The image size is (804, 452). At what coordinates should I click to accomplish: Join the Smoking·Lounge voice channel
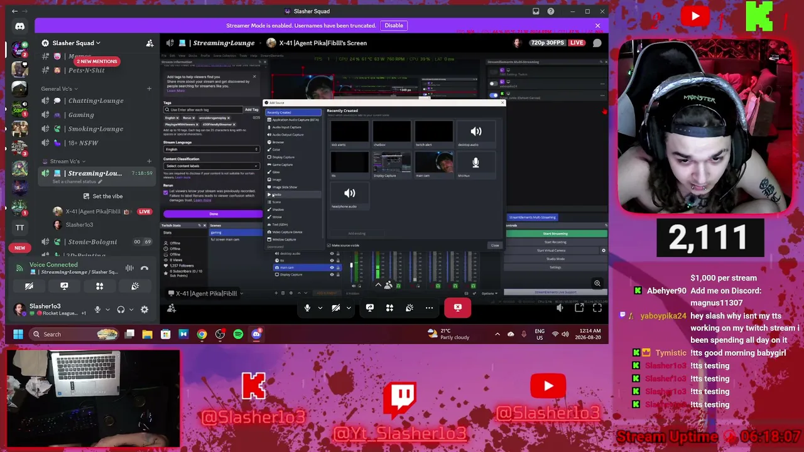[95, 129]
